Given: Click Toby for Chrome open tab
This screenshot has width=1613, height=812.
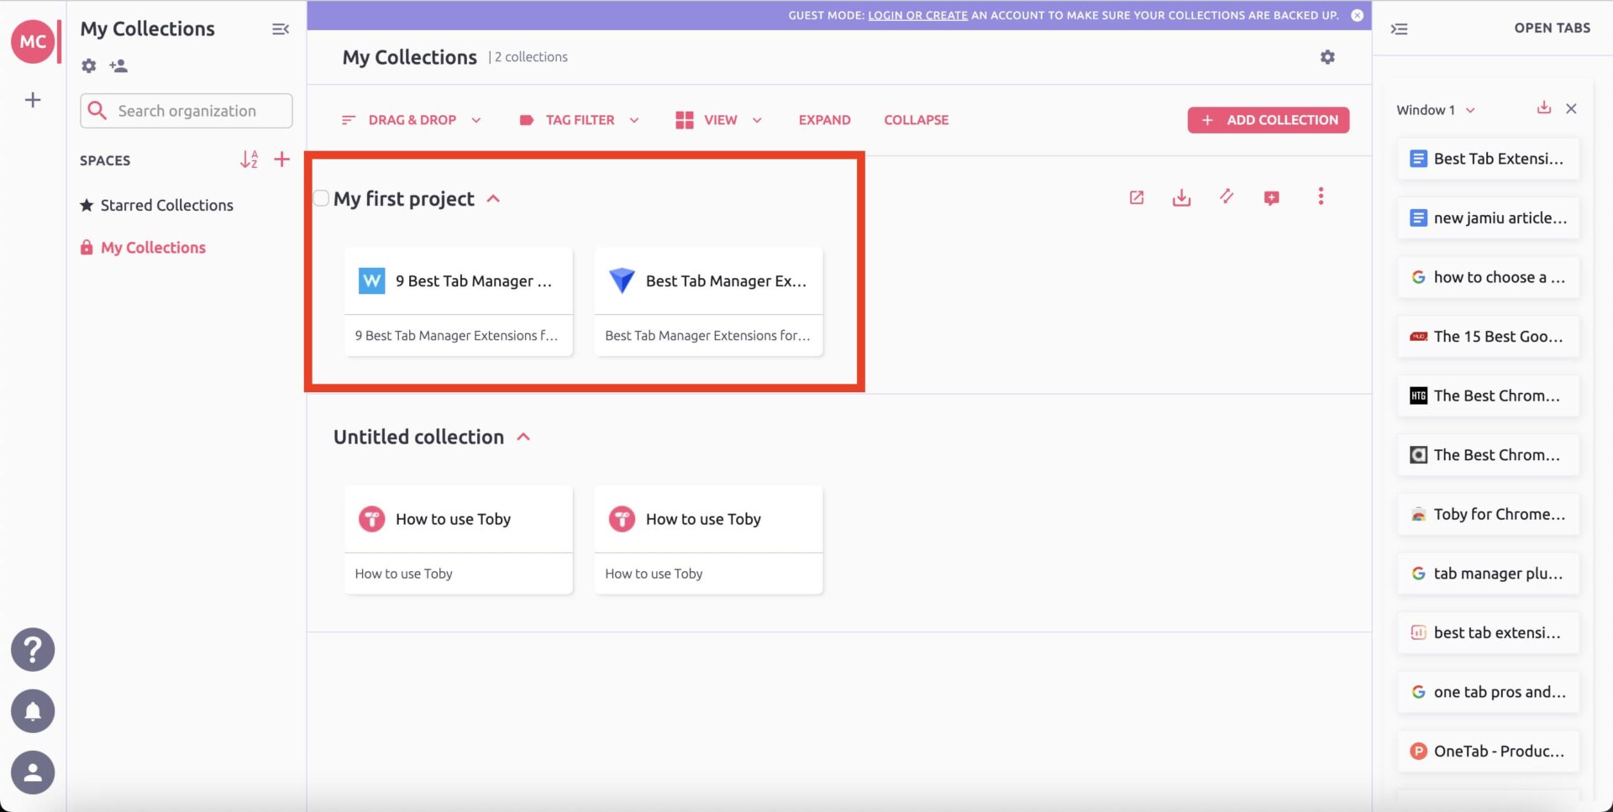Looking at the screenshot, I should (1489, 515).
